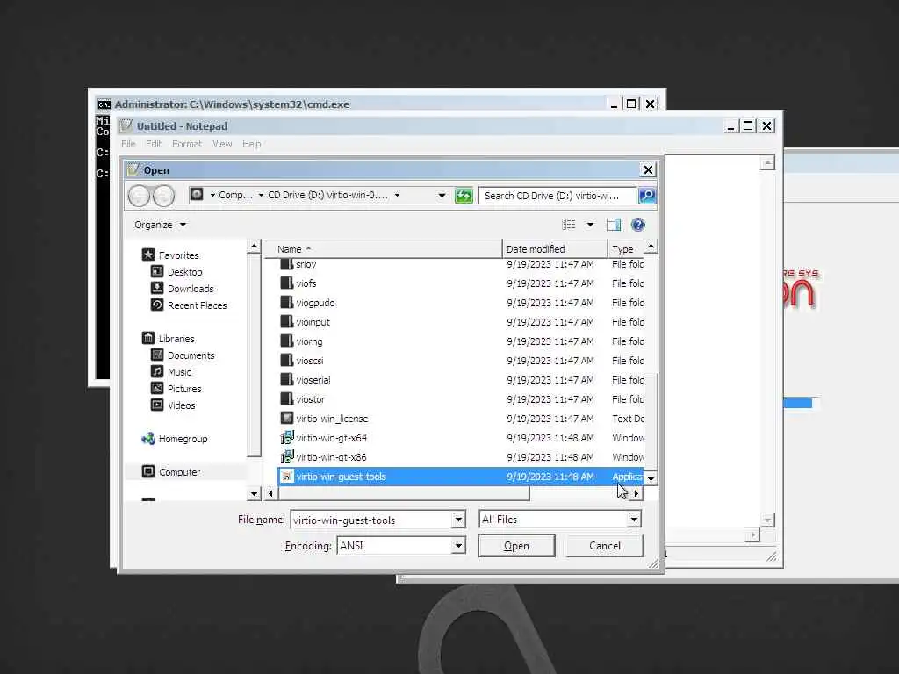Click the virtio-win-gt-x86 installer icon
Image resolution: width=899 pixels, height=674 pixels.
tap(287, 456)
